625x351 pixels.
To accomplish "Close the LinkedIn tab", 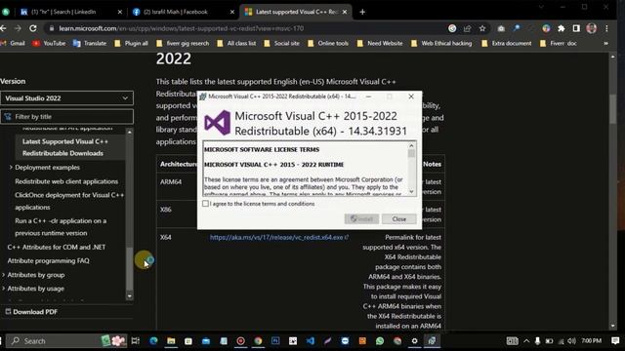I will coord(119,12).
